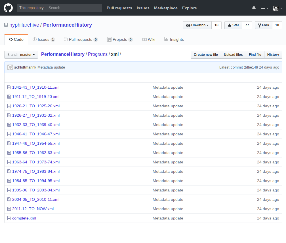
Task: Switch to repository Pull requests tab
Action: (81, 39)
